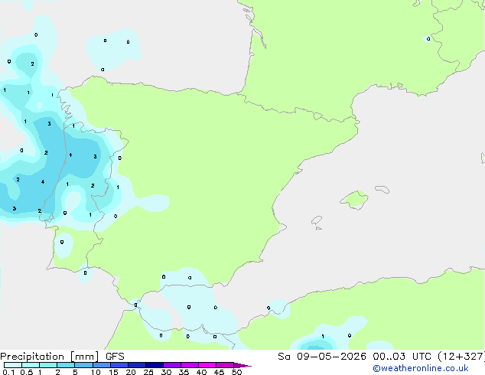Click the '0.5' legend scale label

[x=27, y=372]
